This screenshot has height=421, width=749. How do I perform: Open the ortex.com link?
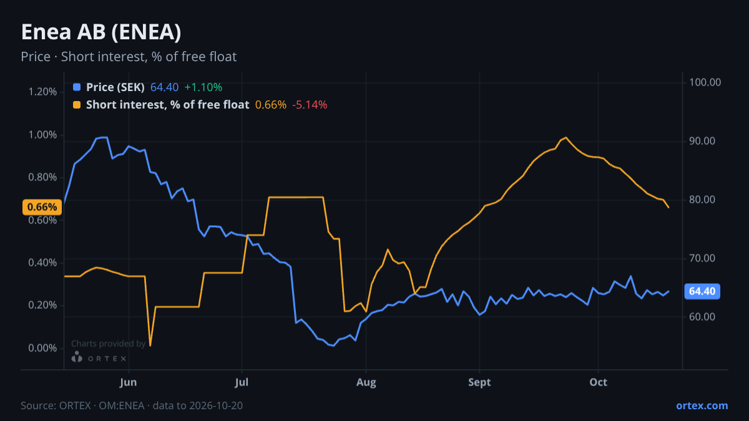tap(702, 405)
